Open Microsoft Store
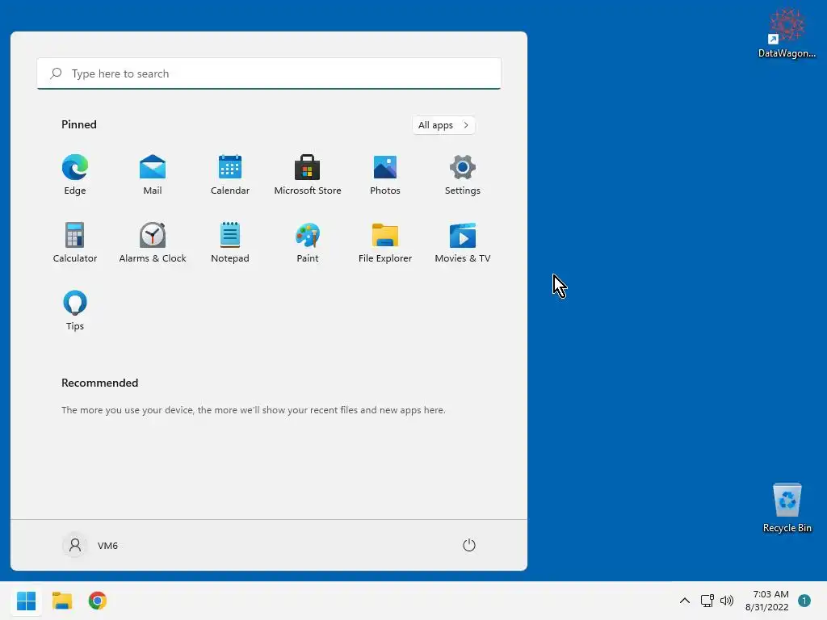This screenshot has height=620, width=827. pyautogui.click(x=308, y=175)
